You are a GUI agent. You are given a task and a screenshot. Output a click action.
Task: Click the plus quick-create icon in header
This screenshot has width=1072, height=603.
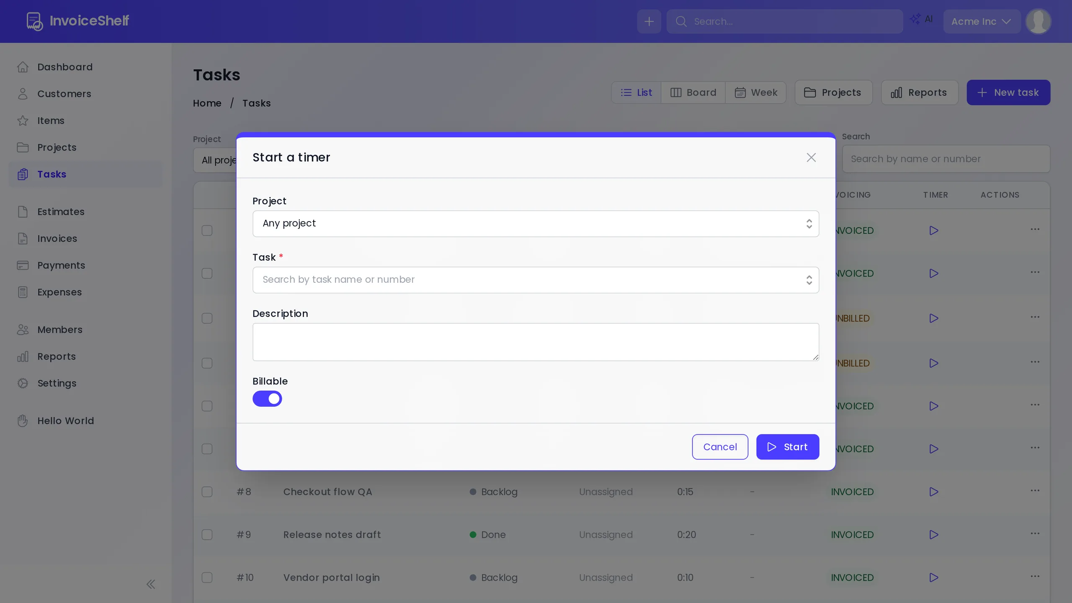tap(649, 21)
